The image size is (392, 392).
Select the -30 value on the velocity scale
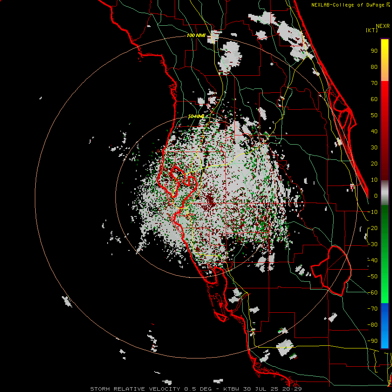(372, 244)
